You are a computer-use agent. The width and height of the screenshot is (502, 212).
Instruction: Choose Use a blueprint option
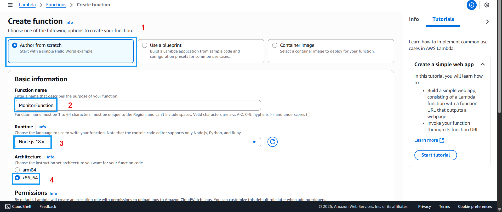point(145,45)
